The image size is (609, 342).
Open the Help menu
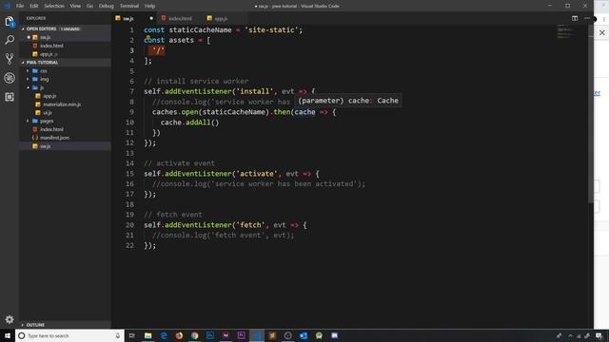(150, 6)
